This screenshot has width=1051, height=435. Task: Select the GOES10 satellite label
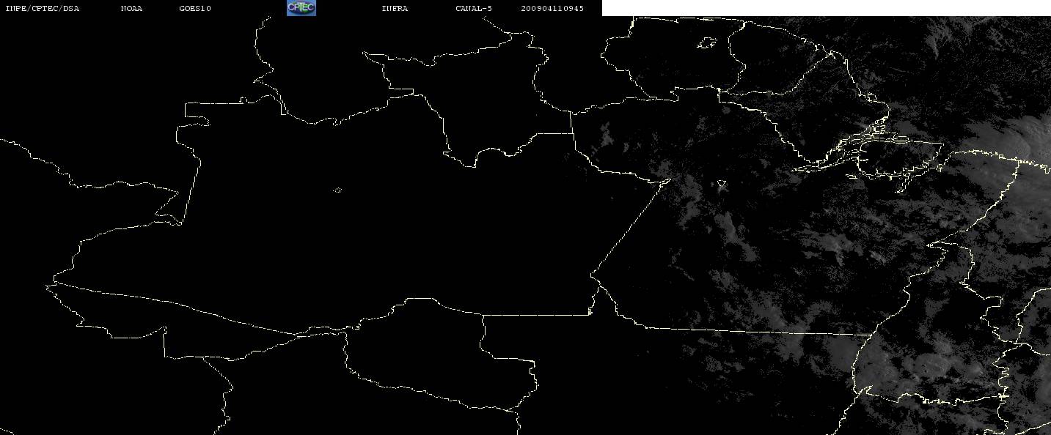point(194,9)
